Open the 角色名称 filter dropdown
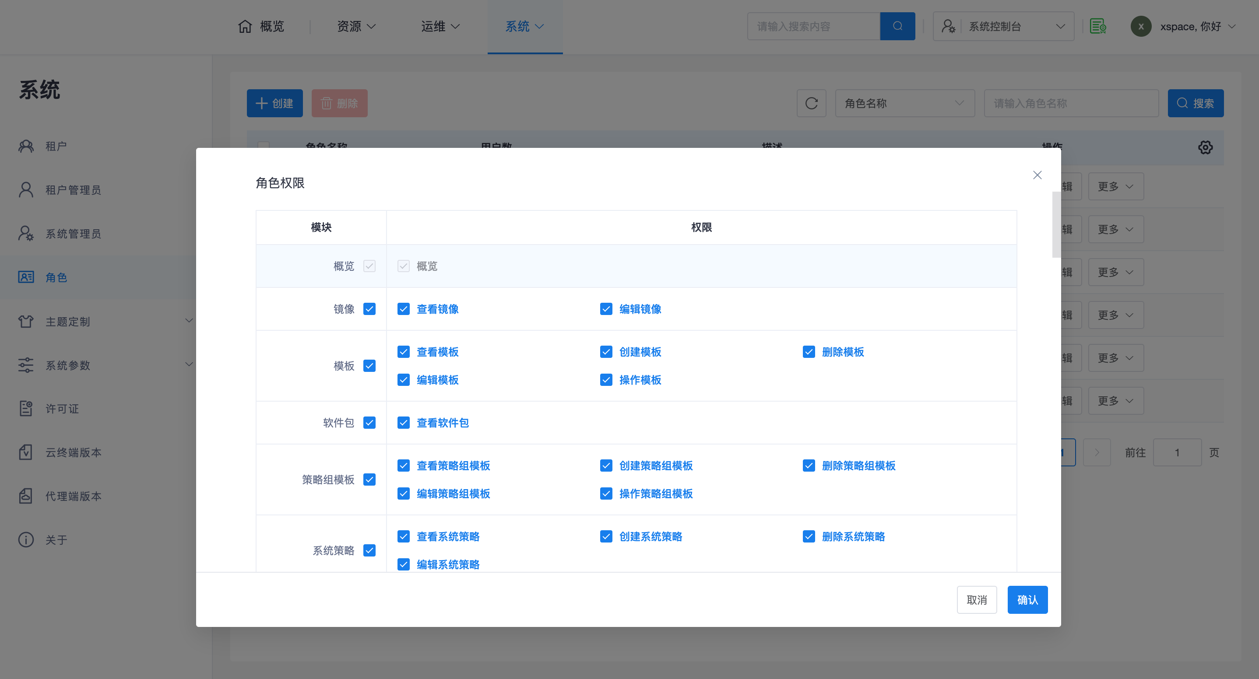The width and height of the screenshot is (1259, 679). tap(905, 103)
